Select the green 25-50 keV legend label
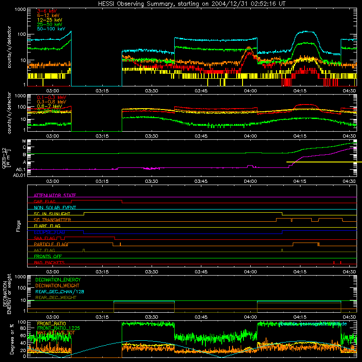Screen dimensions: 362x362 50,24
